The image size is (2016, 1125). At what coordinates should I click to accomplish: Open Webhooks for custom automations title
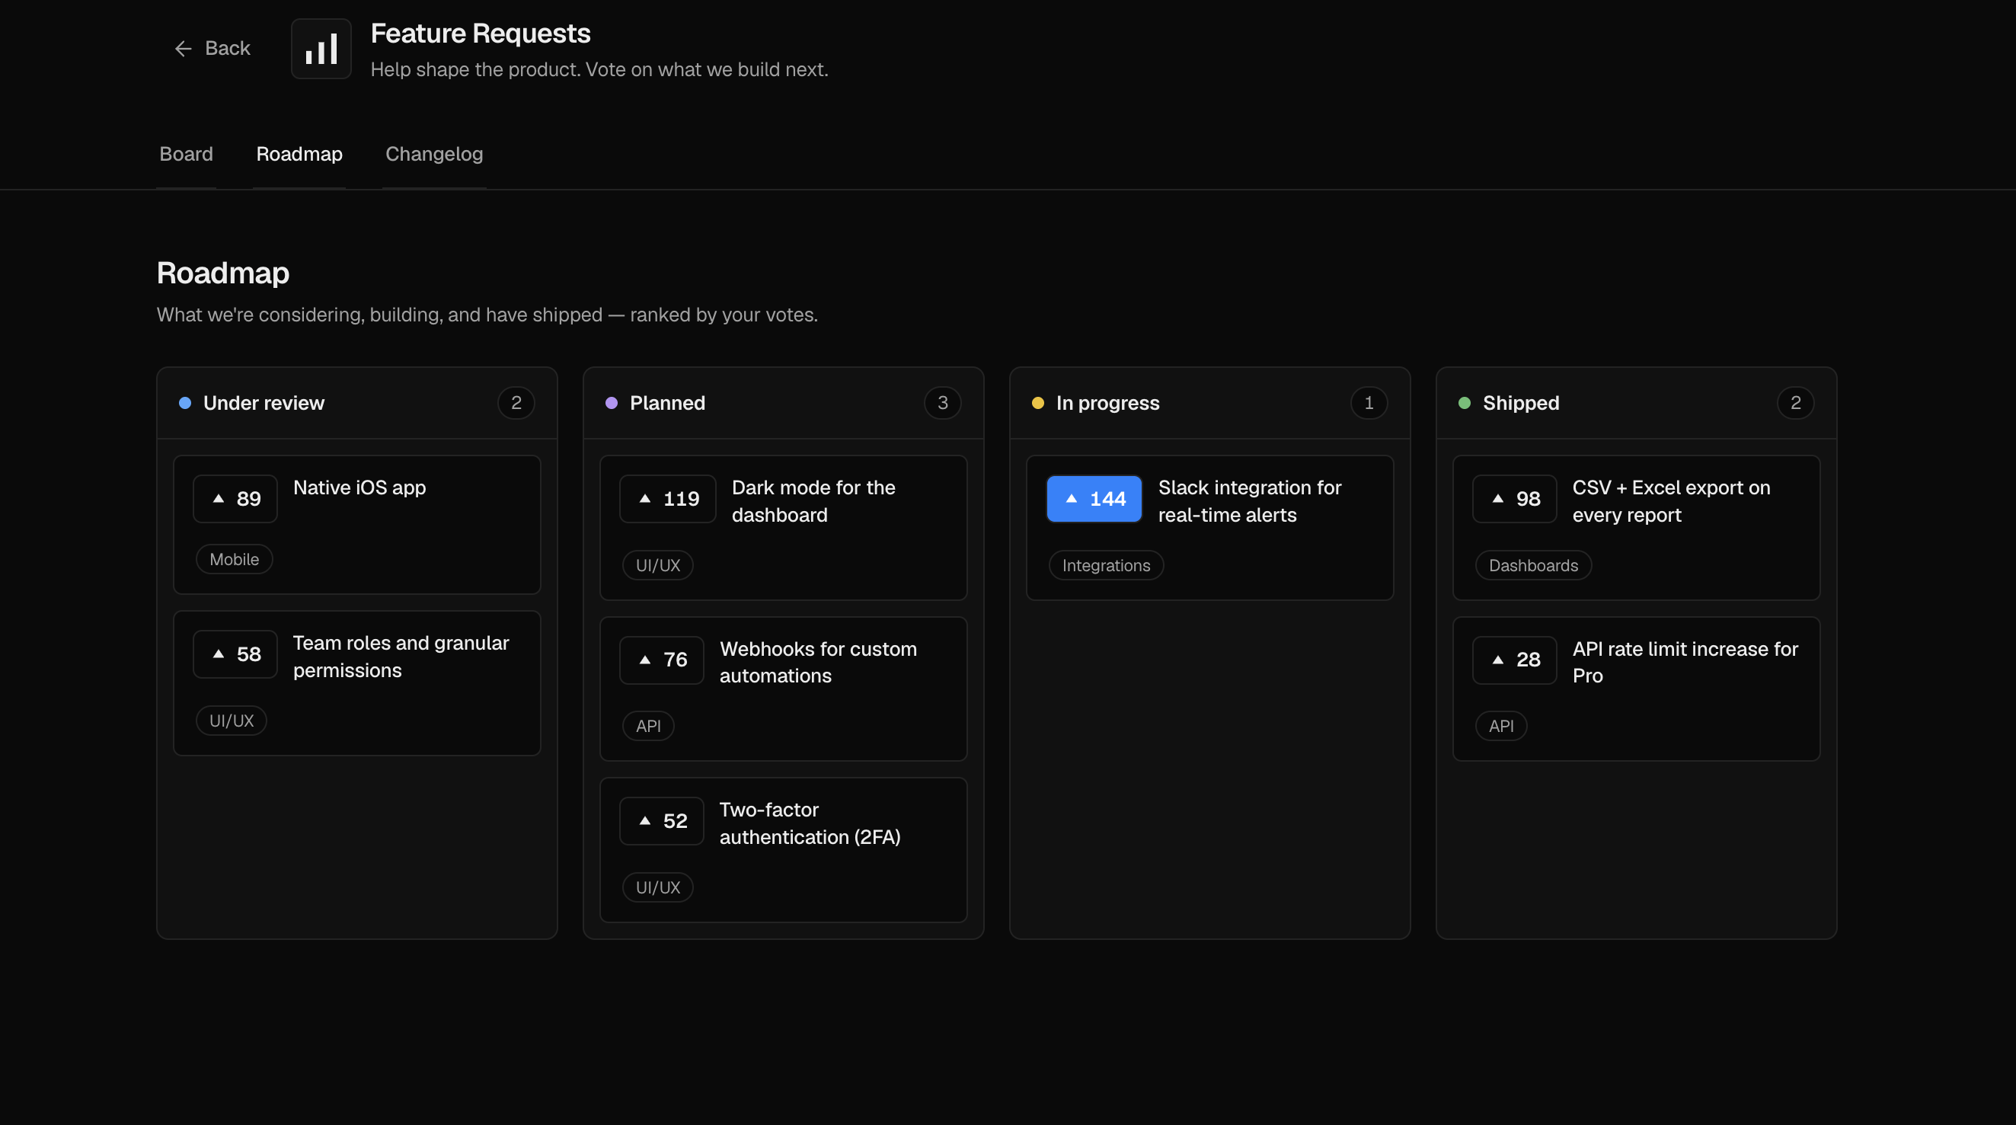[819, 663]
